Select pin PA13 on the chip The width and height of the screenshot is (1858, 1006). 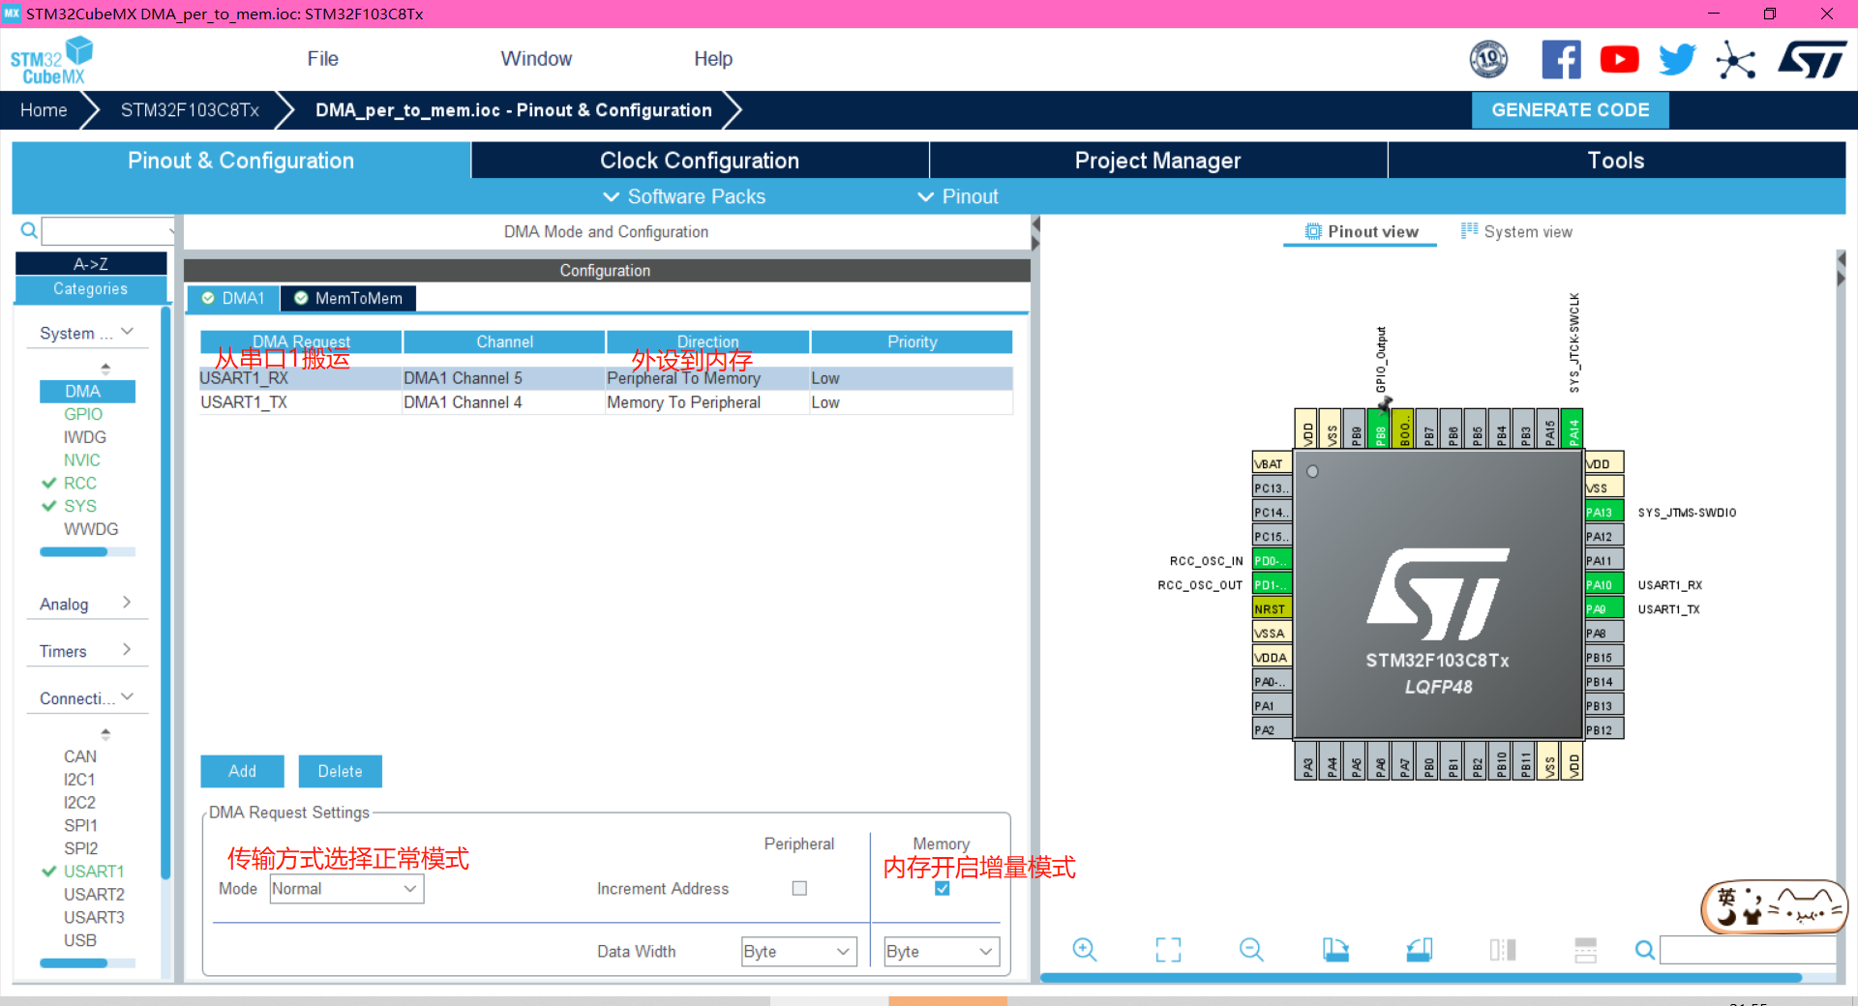[x=1603, y=512]
